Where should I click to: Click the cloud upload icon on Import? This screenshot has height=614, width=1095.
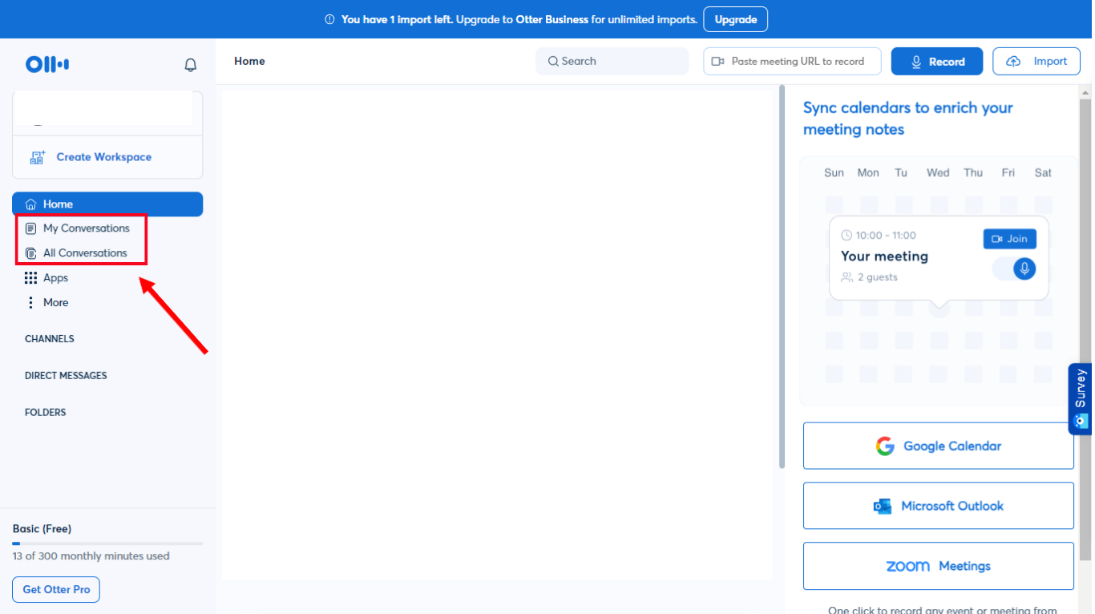pyautogui.click(x=1013, y=62)
